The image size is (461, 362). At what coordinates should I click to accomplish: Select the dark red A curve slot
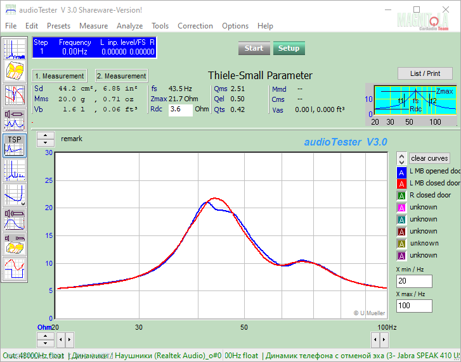tap(401, 232)
